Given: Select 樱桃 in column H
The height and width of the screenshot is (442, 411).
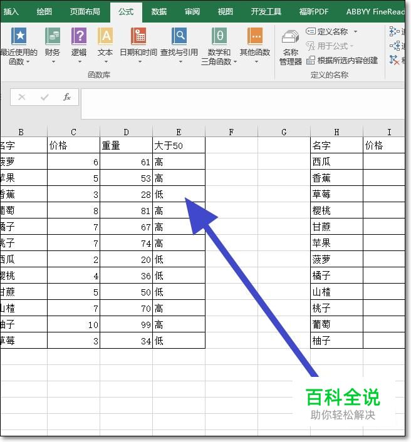Looking at the screenshot, I should click(336, 210).
